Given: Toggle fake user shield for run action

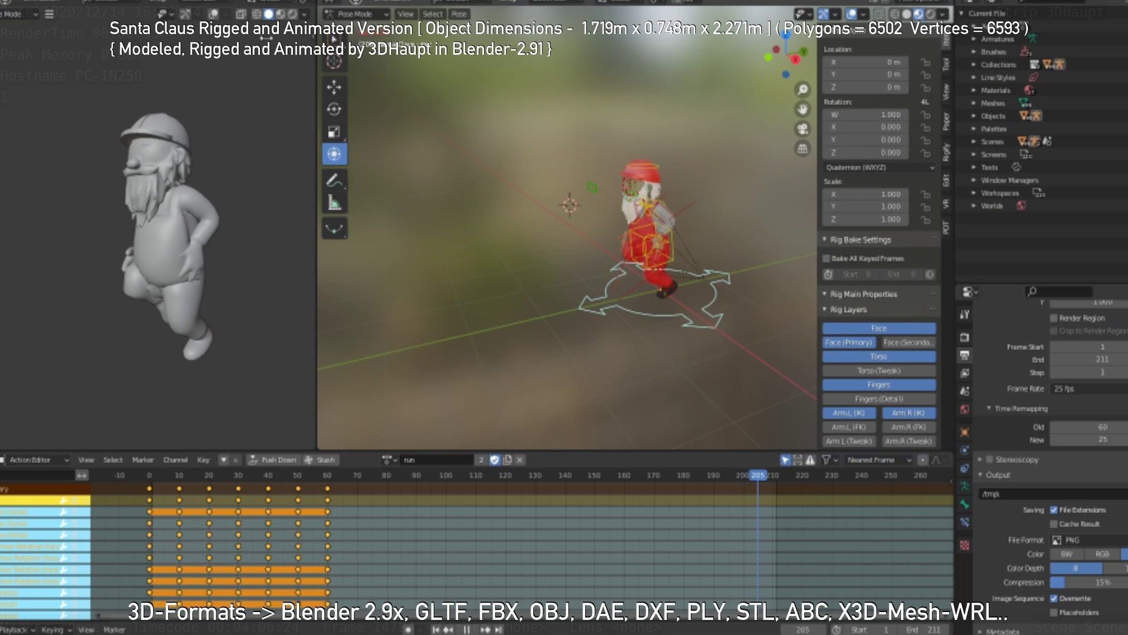Looking at the screenshot, I should point(494,460).
